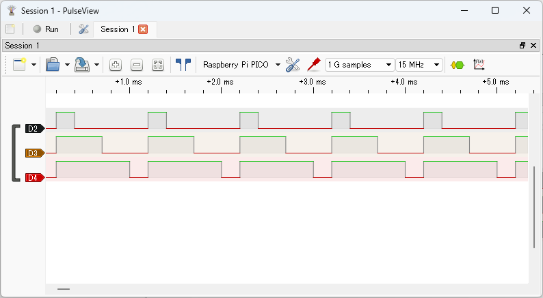Screen dimensions: 543x298
Task: Float the Session 1 dock panel
Action: (x=522, y=45)
